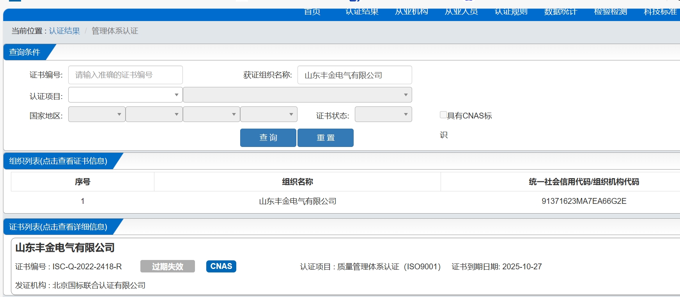Open the 检验检测 nav item
The height and width of the screenshot is (297, 680).
(x=611, y=12)
